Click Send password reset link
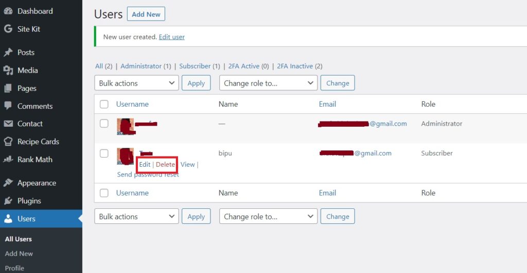The width and height of the screenshot is (527, 273). (148, 174)
